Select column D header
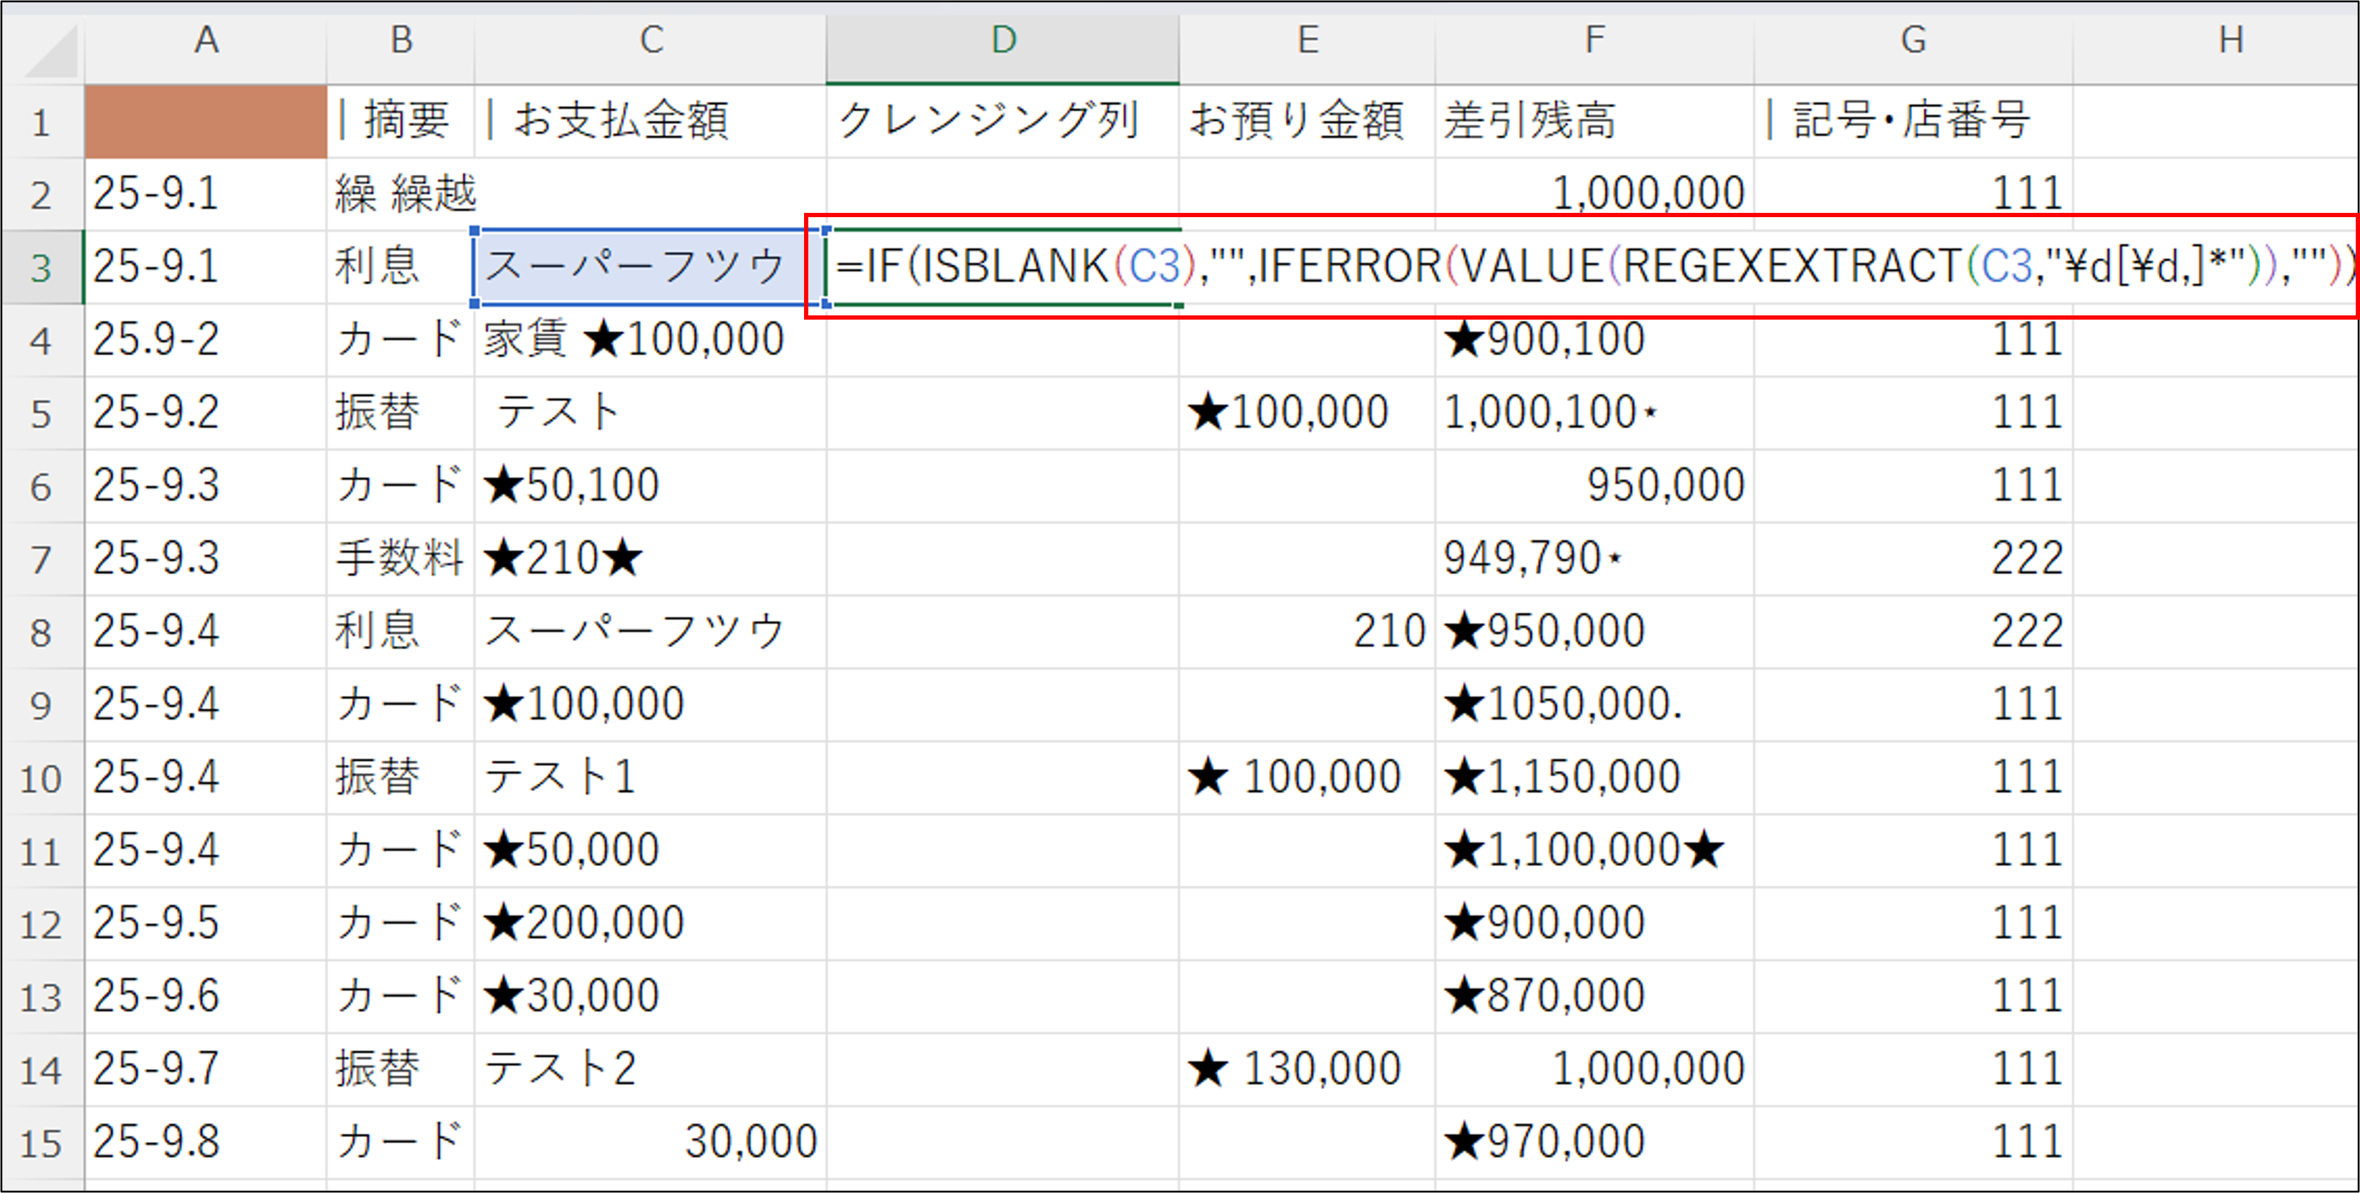 (1002, 41)
